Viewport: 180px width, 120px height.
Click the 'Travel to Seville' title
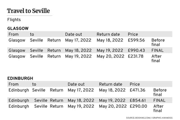click(x=28, y=11)
